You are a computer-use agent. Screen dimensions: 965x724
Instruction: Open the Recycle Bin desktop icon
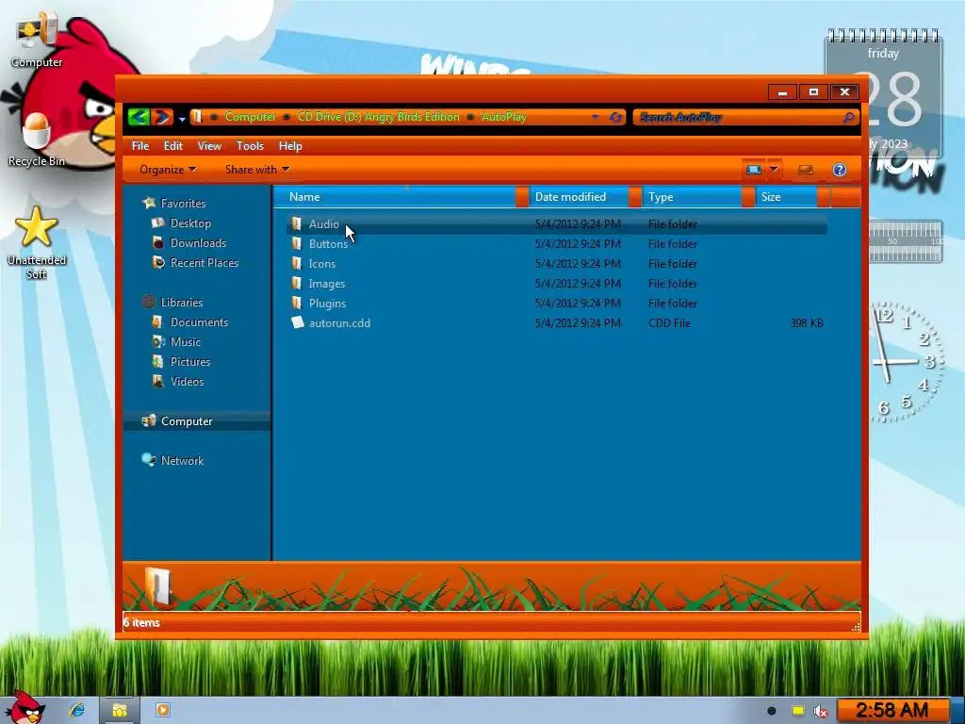click(x=37, y=140)
